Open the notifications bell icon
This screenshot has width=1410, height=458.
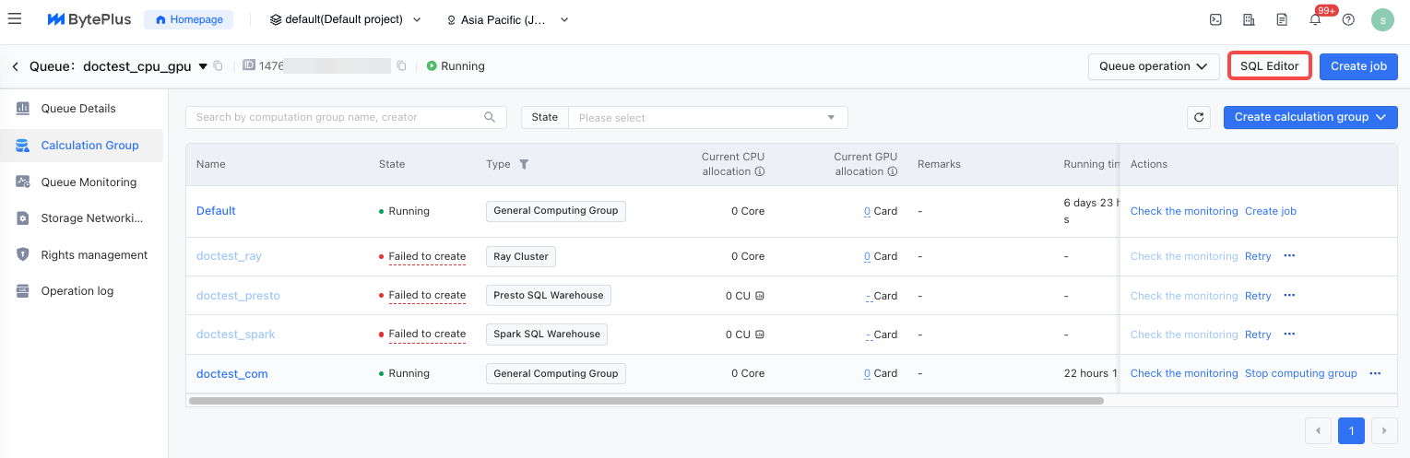pos(1315,19)
